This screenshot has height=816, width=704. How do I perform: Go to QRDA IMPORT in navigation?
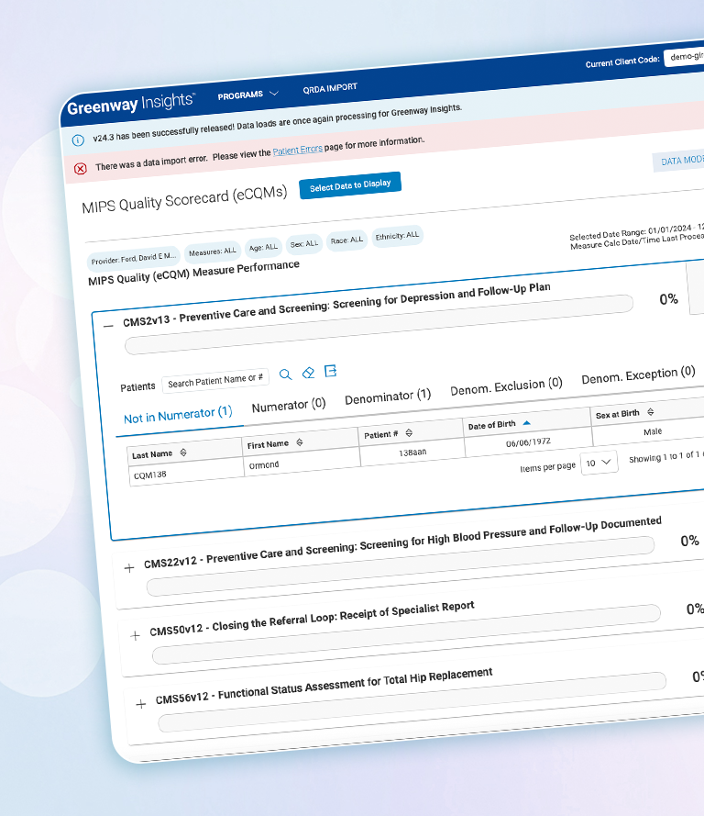pyautogui.click(x=330, y=89)
